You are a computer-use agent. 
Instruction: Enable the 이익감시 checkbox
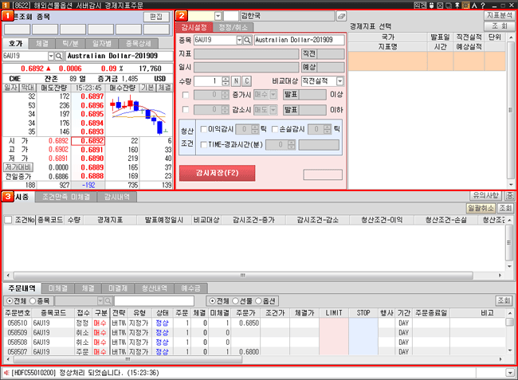203,128
